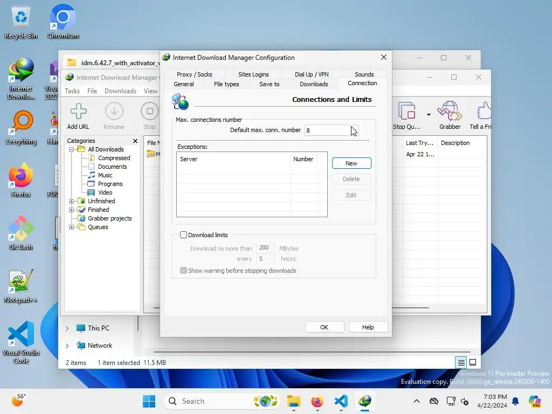
Task: Switch to the General tab
Action: point(183,84)
